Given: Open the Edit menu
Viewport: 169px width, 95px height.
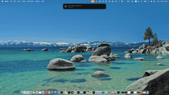Looking at the screenshot, I should tap(15, 1).
